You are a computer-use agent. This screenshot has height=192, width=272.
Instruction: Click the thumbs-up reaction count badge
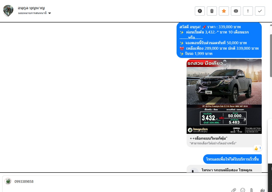[258, 148]
